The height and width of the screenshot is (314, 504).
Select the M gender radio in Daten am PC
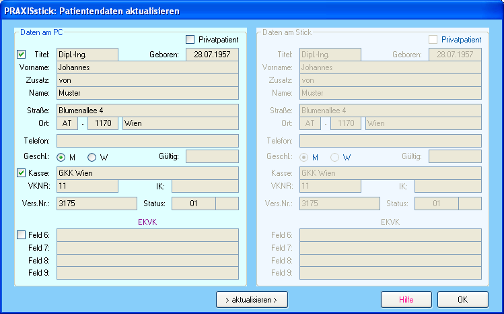tap(61, 157)
